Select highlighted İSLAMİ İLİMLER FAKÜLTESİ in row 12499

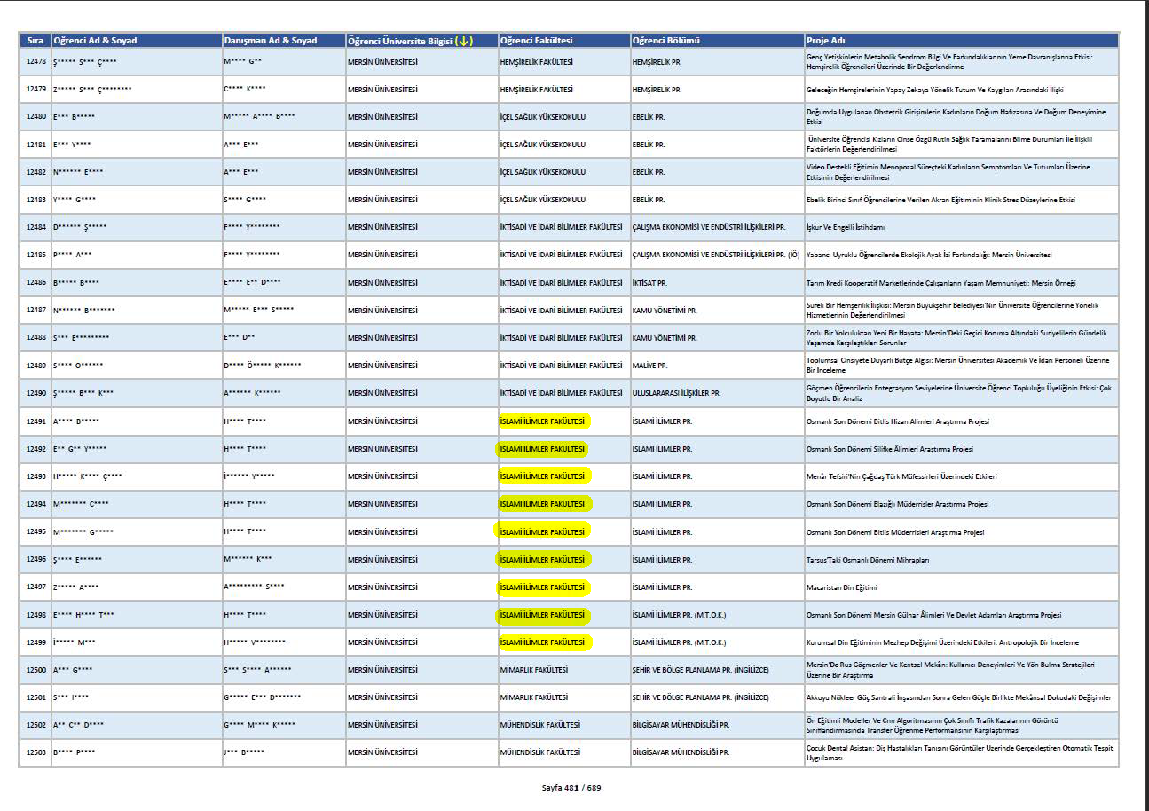coord(543,642)
